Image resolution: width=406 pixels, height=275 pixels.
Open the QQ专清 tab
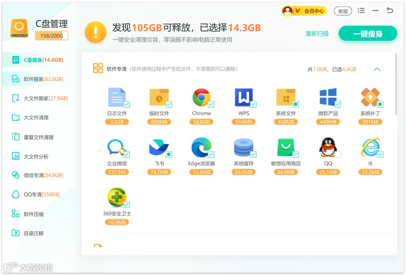tap(39, 194)
